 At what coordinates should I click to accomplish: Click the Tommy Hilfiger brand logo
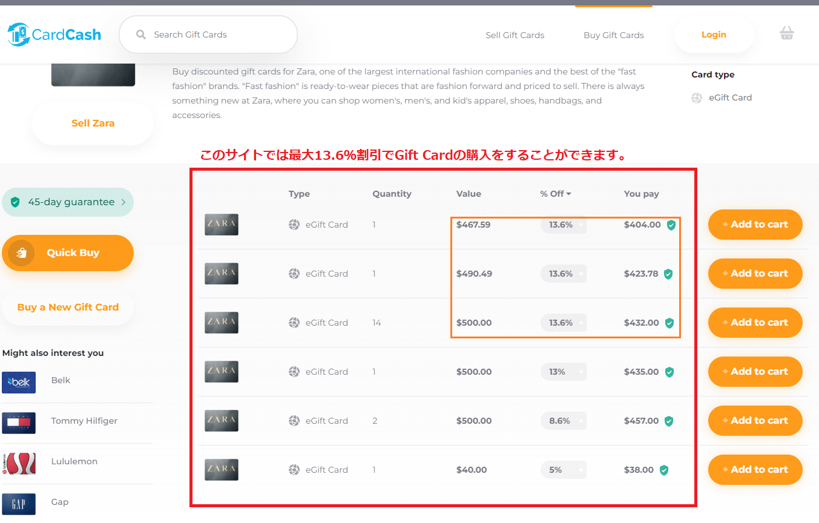click(19, 423)
